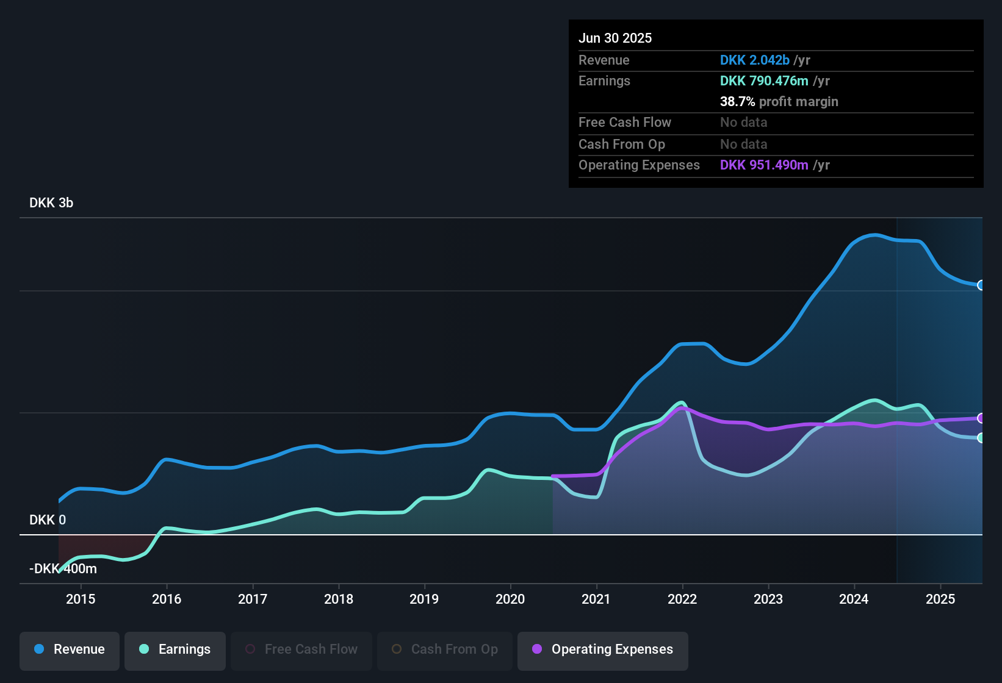
Task: Click the 2020 x-axis label
Action: tap(510, 599)
